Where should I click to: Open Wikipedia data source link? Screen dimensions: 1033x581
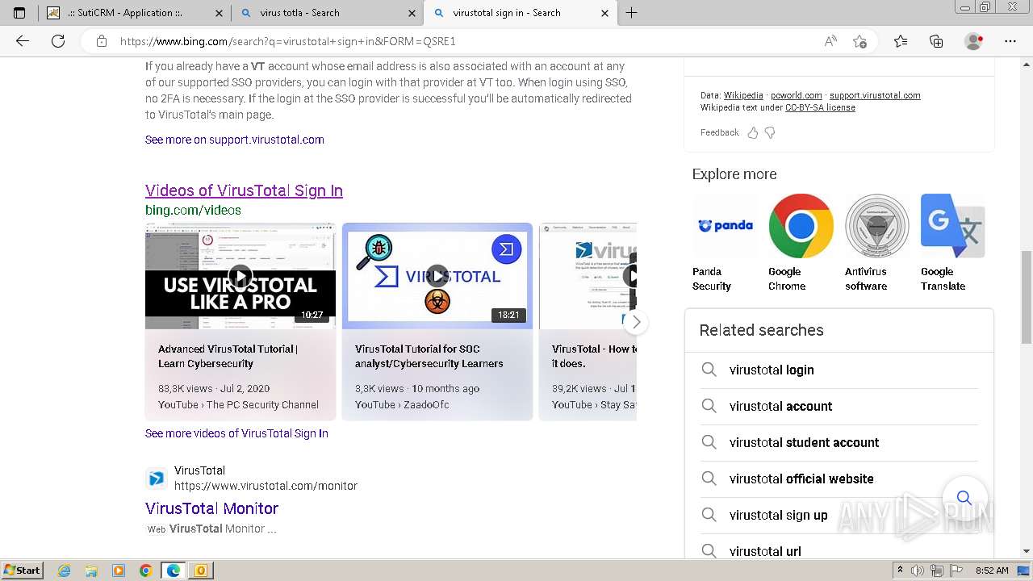click(743, 95)
